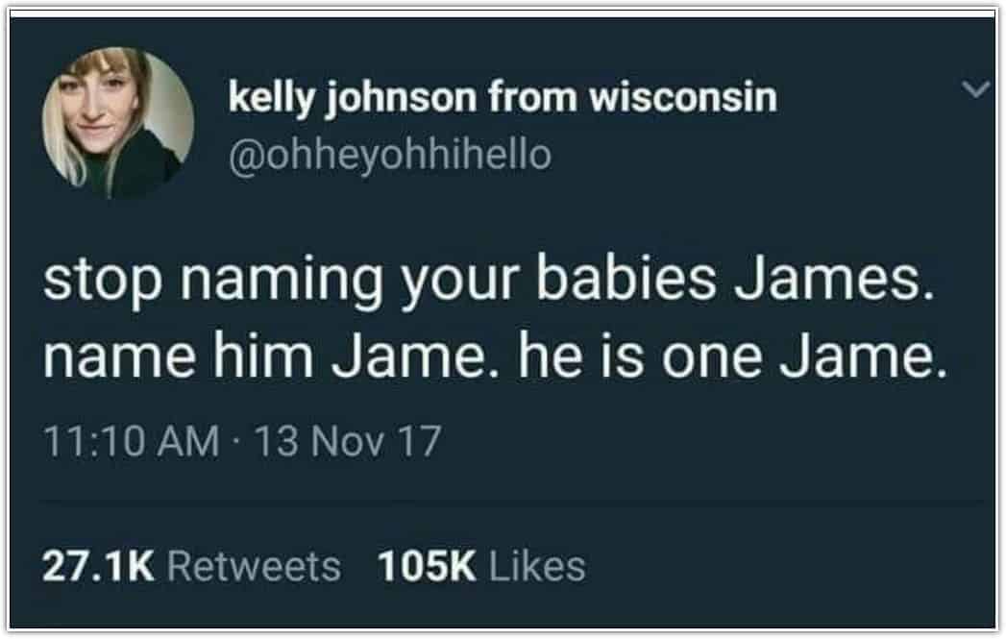Click the 'stop naming your babies' text line
Screen dimensions: 1006x639
[488, 281]
